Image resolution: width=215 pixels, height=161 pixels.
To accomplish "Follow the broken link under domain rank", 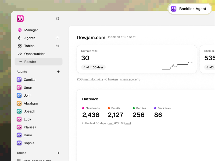I will (113, 79).
